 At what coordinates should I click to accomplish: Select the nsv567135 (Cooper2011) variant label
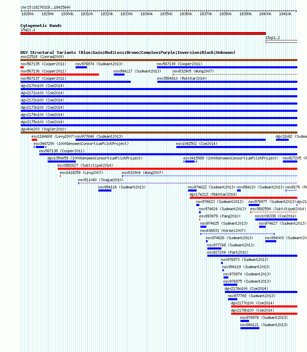point(43,64)
